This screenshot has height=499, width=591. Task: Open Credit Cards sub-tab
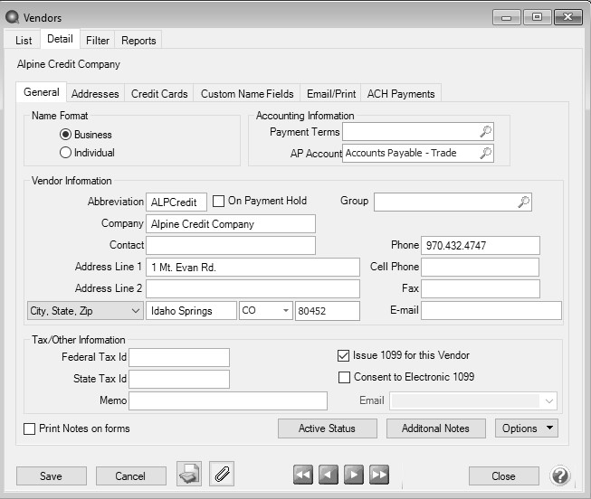[159, 94]
